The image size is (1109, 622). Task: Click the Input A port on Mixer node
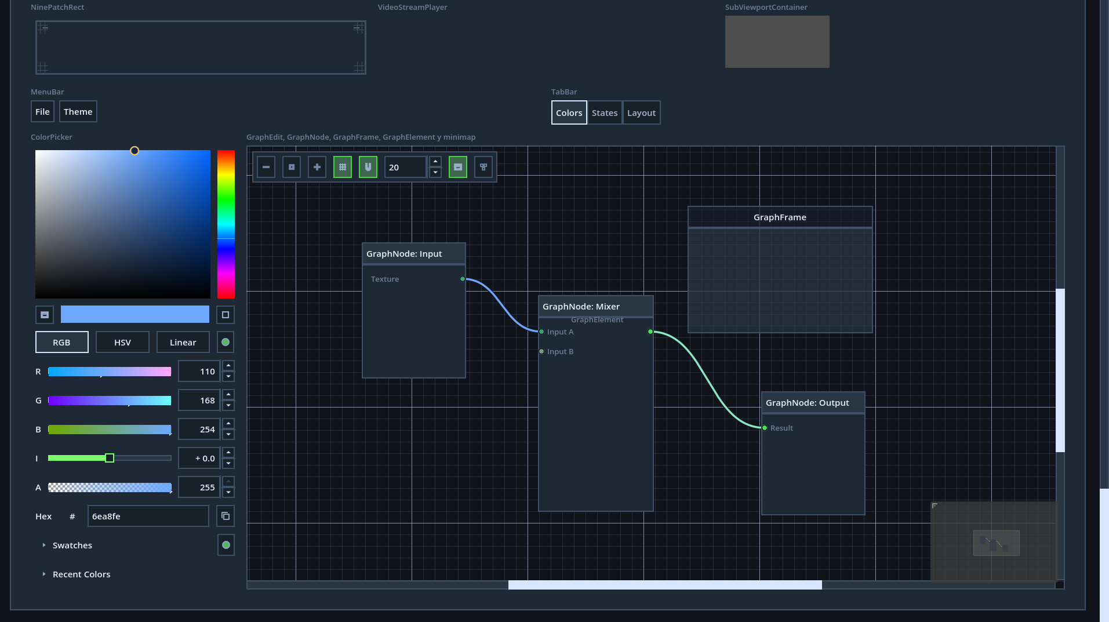pos(541,332)
